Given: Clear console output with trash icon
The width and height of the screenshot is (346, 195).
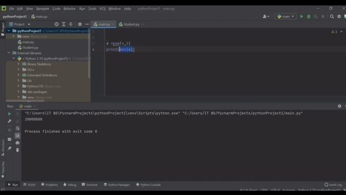Looking at the screenshot, I should pyautogui.click(x=17, y=150).
